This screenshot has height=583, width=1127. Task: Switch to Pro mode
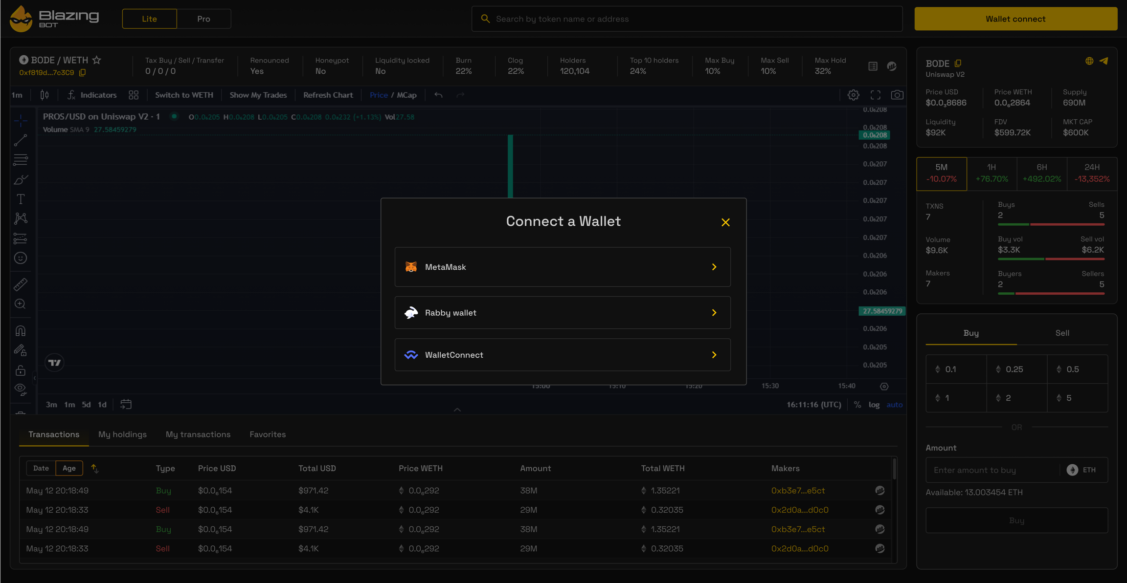point(203,19)
